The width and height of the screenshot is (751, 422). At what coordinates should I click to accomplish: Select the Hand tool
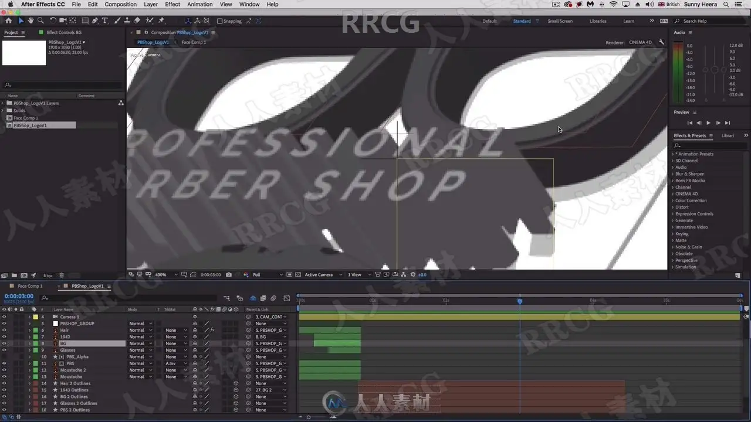(x=31, y=21)
